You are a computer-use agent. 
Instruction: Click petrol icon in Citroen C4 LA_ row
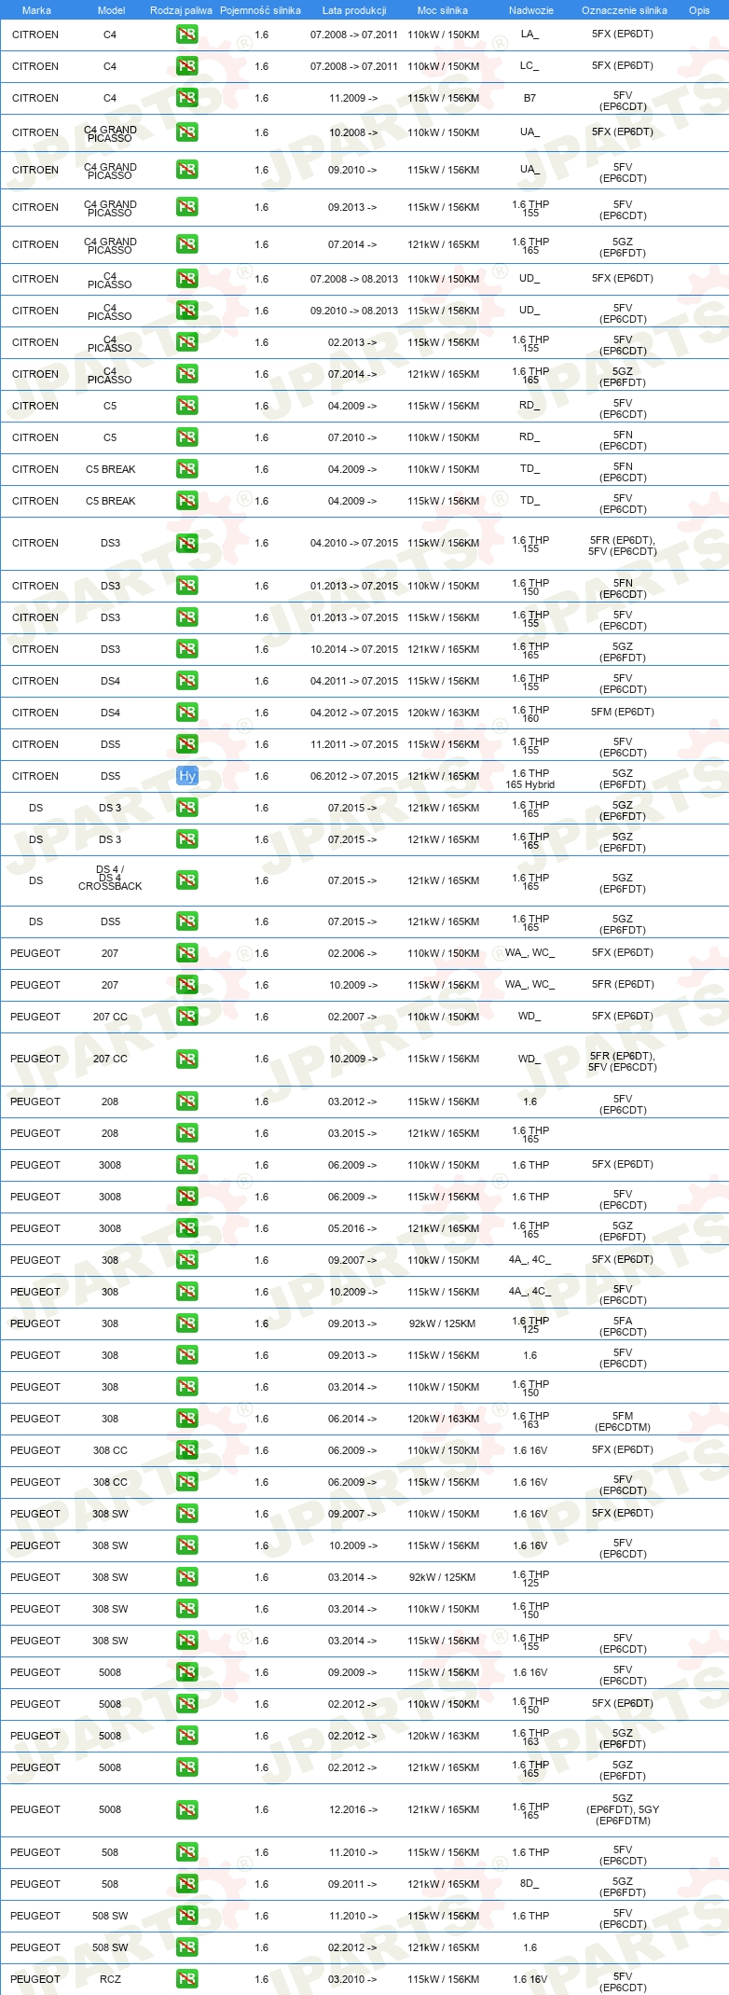tap(186, 35)
